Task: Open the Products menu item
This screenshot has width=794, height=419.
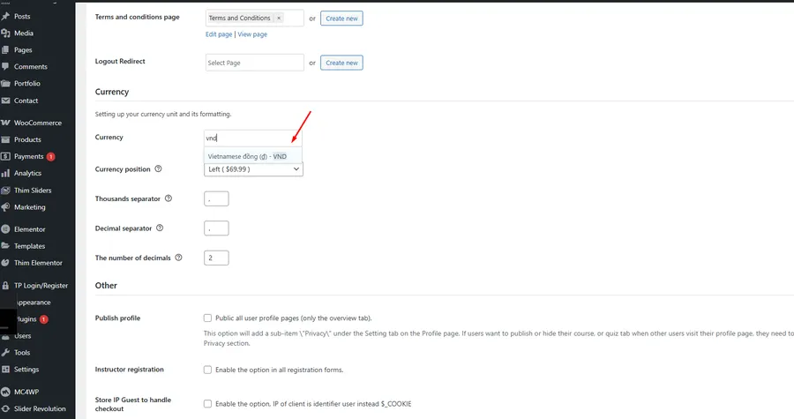Action: click(x=27, y=139)
